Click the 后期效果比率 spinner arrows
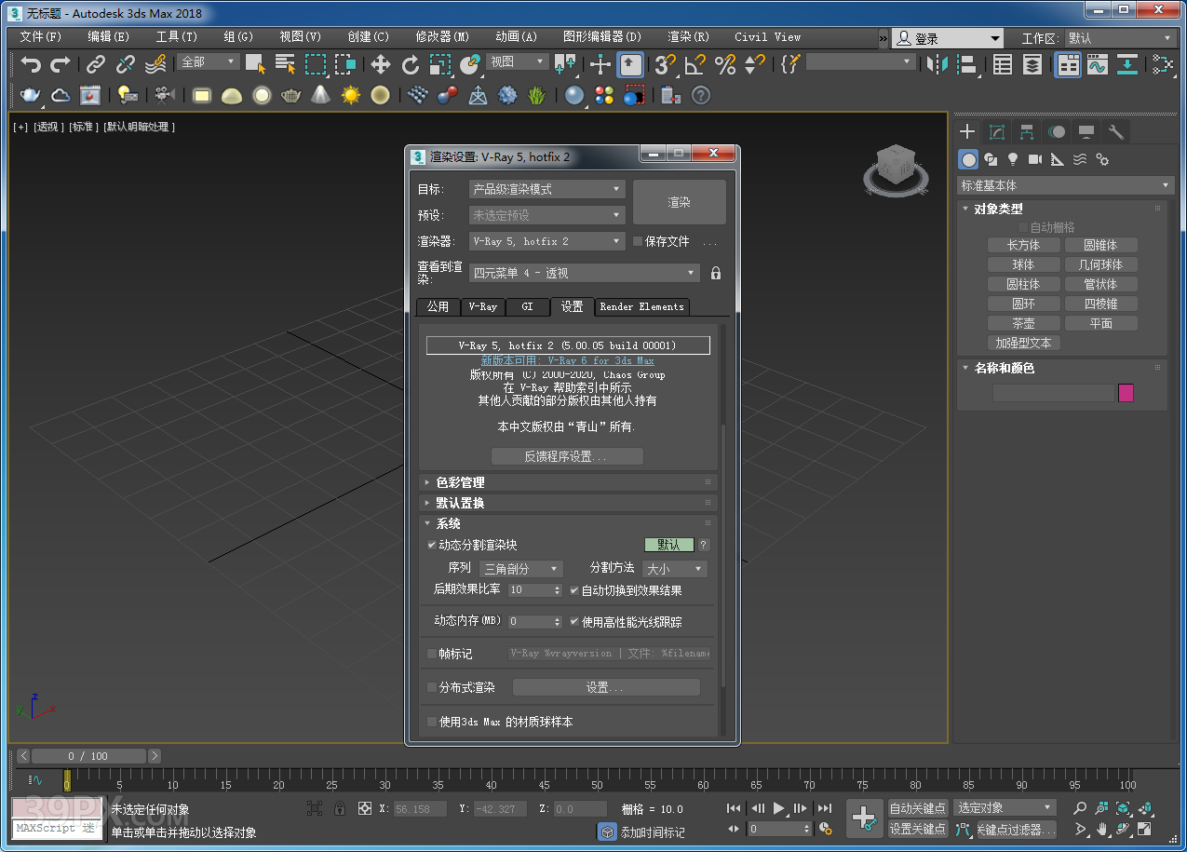This screenshot has height=852, width=1187. [559, 590]
